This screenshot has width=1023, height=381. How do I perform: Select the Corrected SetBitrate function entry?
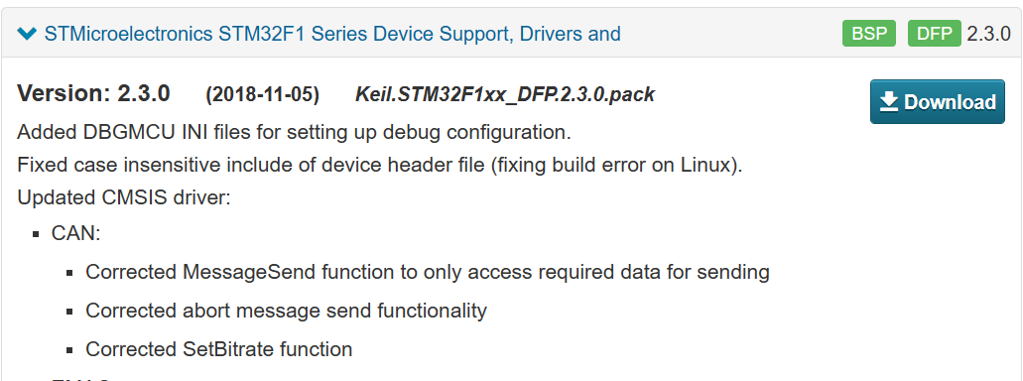(x=218, y=349)
